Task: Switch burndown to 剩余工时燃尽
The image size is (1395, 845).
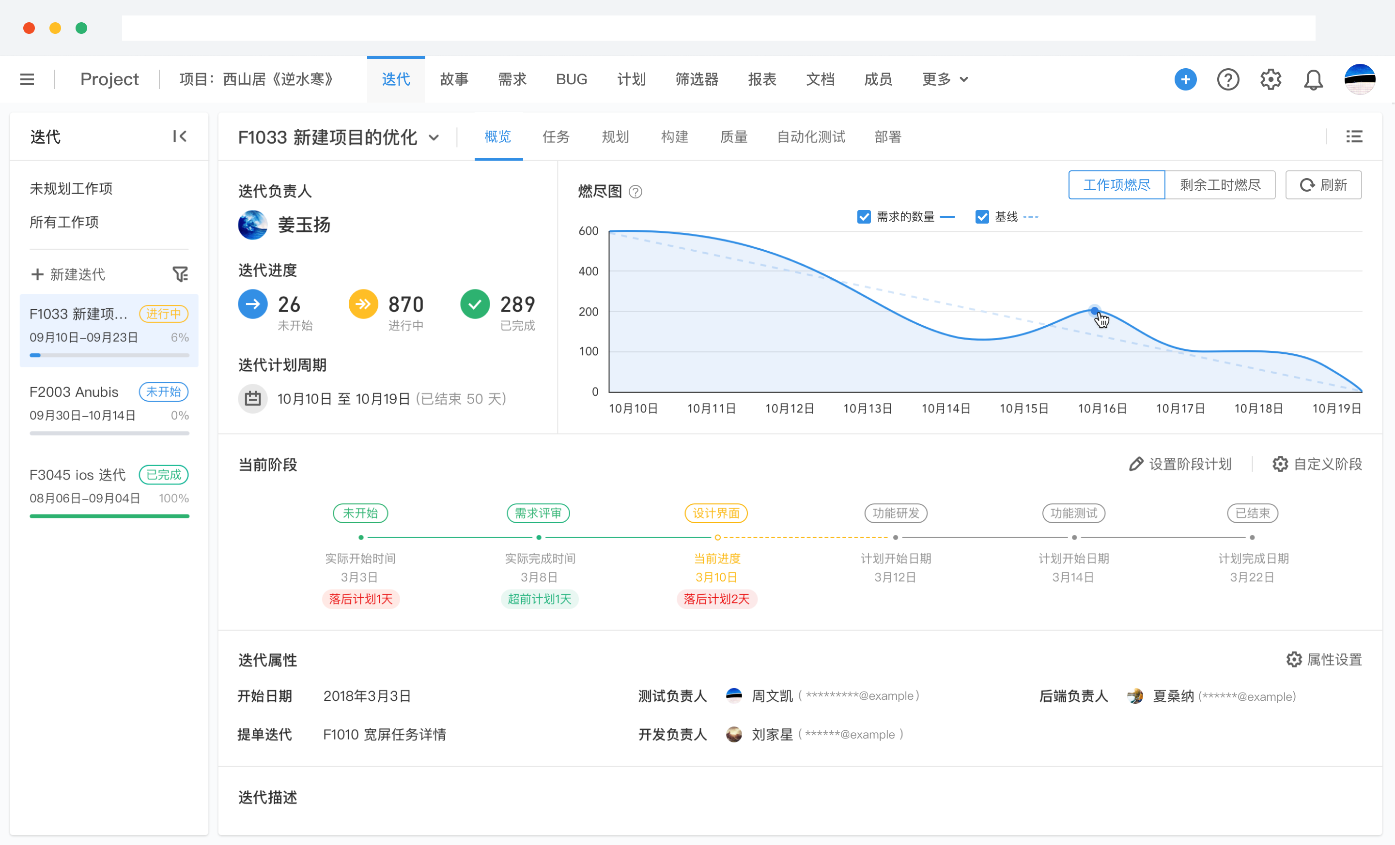Action: click(1220, 184)
